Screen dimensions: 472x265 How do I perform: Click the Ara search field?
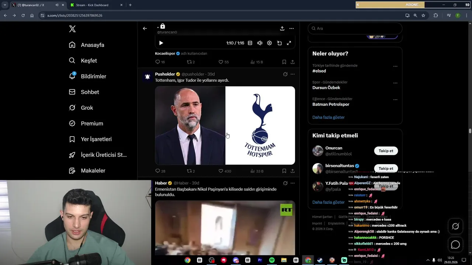(355, 28)
